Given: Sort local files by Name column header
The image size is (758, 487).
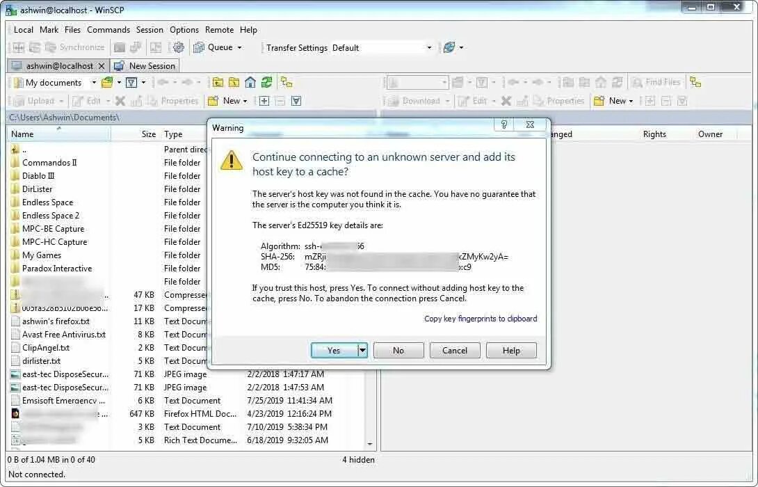Looking at the screenshot, I should (58, 134).
